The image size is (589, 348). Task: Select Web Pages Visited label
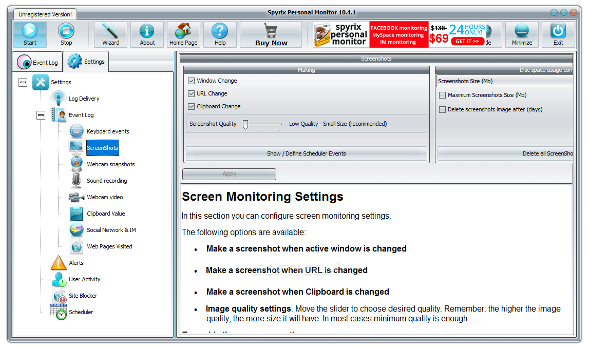tap(109, 247)
